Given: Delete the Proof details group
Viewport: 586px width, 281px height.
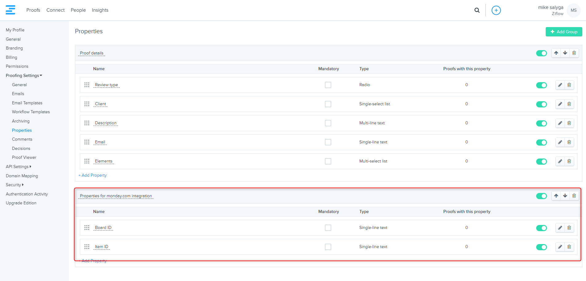Looking at the screenshot, I should pyautogui.click(x=574, y=53).
